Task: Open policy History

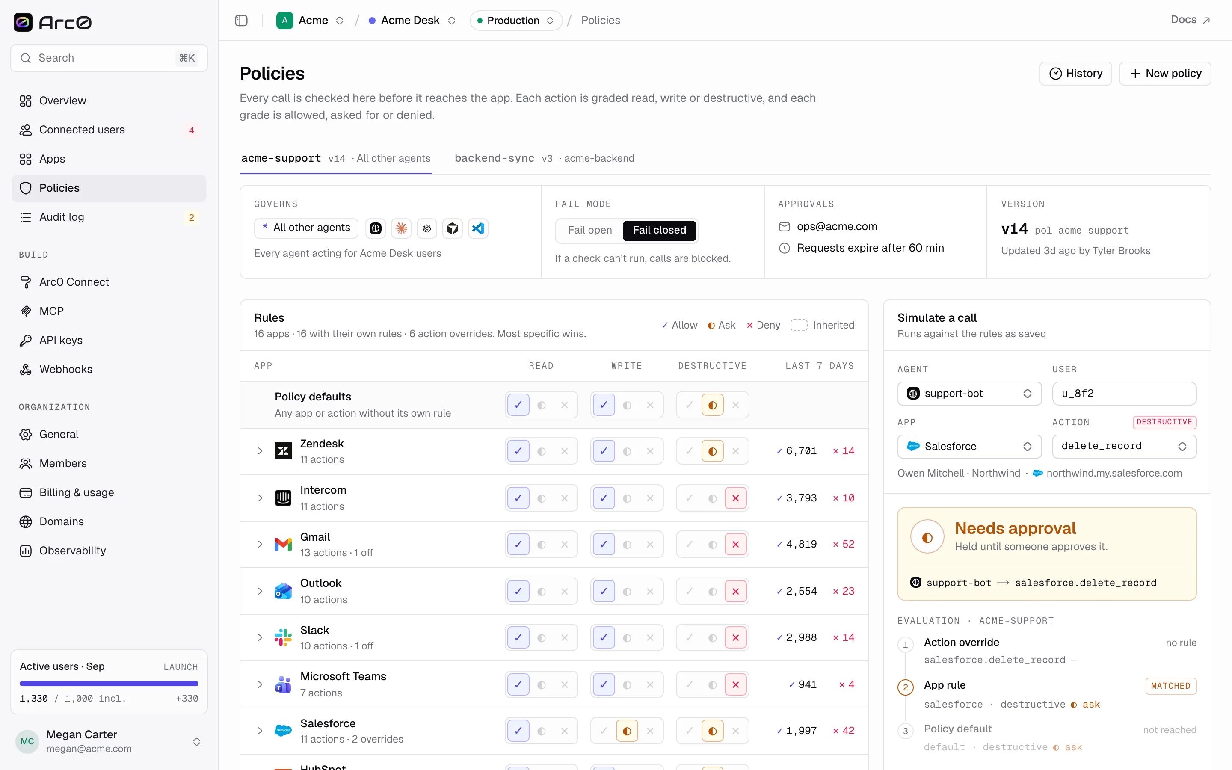Action: tap(1075, 74)
